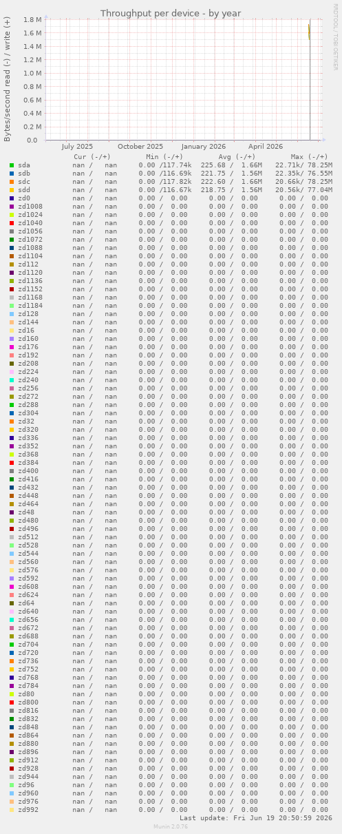Image resolution: width=342 pixels, height=834 pixels.
Task: Click the throughput spike in the graph
Action: (x=309, y=31)
